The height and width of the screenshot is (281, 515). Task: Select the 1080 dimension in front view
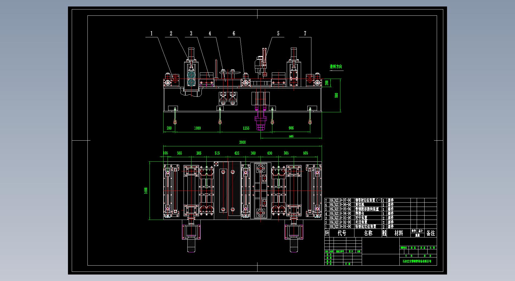point(197,128)
